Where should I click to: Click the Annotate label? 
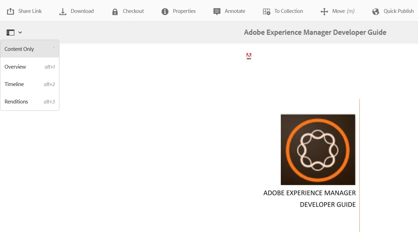[x=235, y=11]
